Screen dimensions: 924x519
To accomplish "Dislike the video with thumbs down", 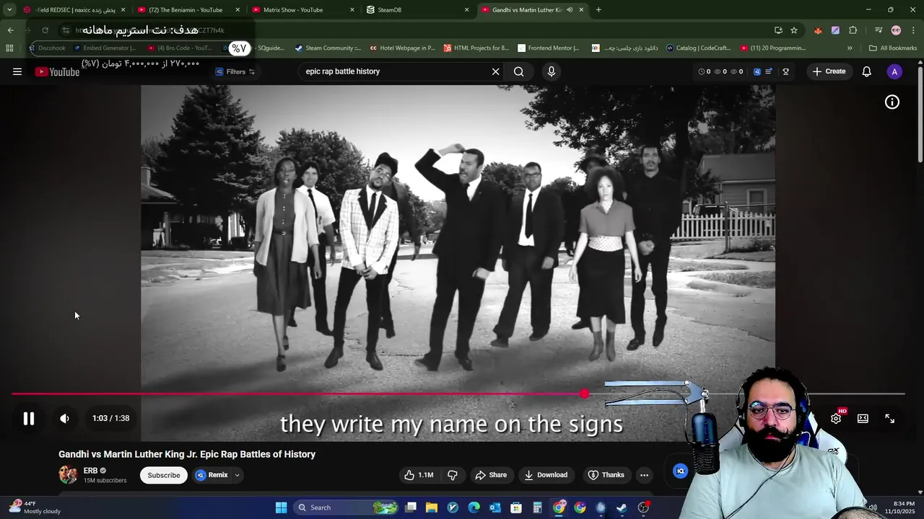I will click(x=453, y=475).
